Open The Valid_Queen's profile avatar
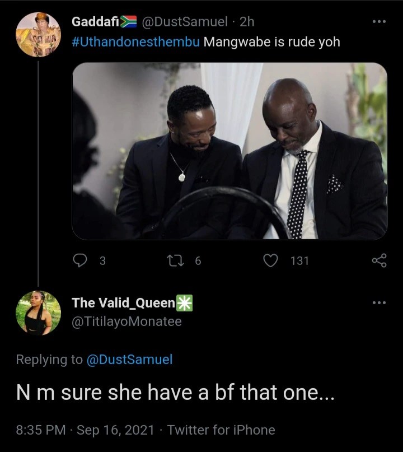 click(x=38, y=313)
